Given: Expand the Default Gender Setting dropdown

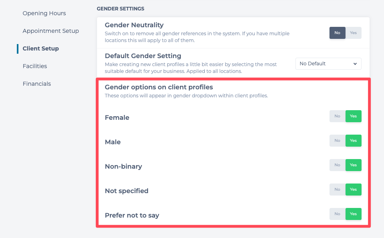Looking at the screenshot, I should pyautogui.click(x=328, y=64).
